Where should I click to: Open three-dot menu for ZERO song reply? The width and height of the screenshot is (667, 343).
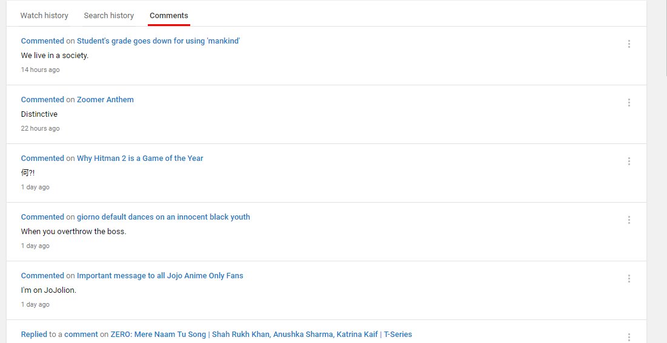pos(629,337)
